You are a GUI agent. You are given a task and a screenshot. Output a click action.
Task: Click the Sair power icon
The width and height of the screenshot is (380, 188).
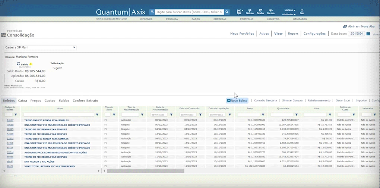coord(302,11)
